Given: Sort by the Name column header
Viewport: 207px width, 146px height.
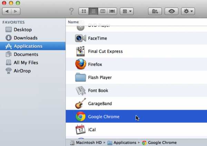Looking at the screenshot, I should tap(73, 22).
